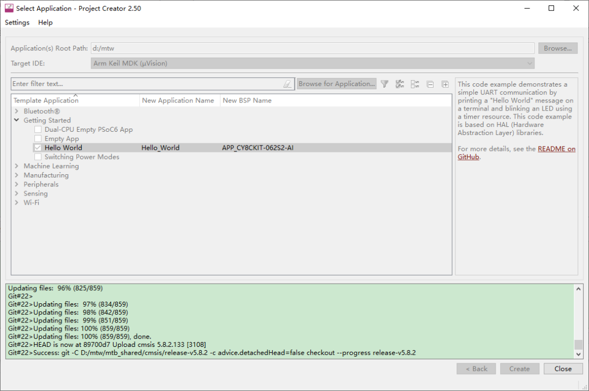589x391 pixels.
Task: Open the Target IDE dropdown
Action: pyautogui.click(x=312, y=63)
